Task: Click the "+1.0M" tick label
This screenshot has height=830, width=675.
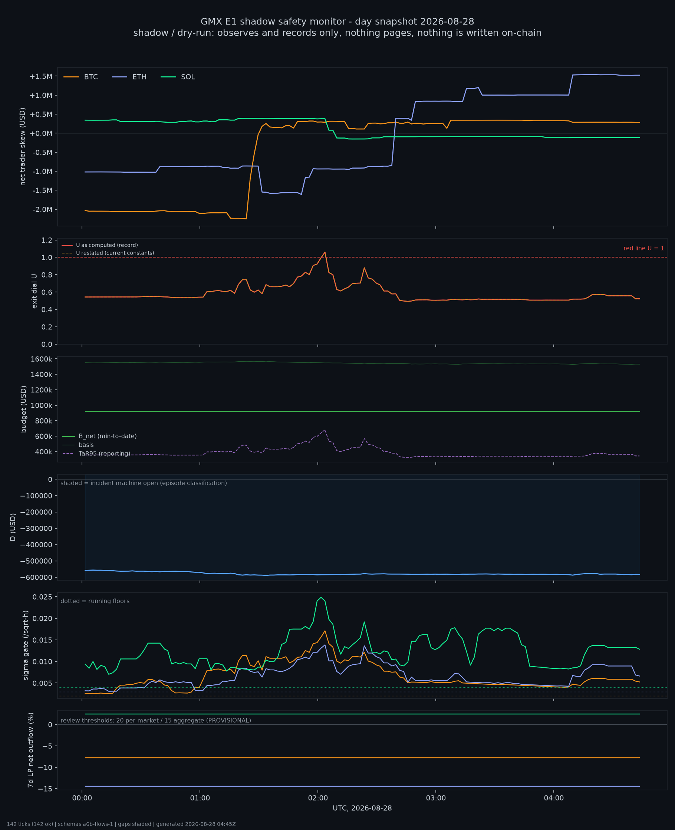Action: (41, 96)
